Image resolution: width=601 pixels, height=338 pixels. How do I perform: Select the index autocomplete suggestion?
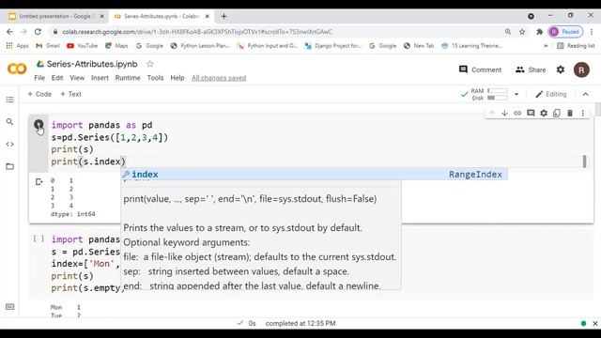pos(315,174)
